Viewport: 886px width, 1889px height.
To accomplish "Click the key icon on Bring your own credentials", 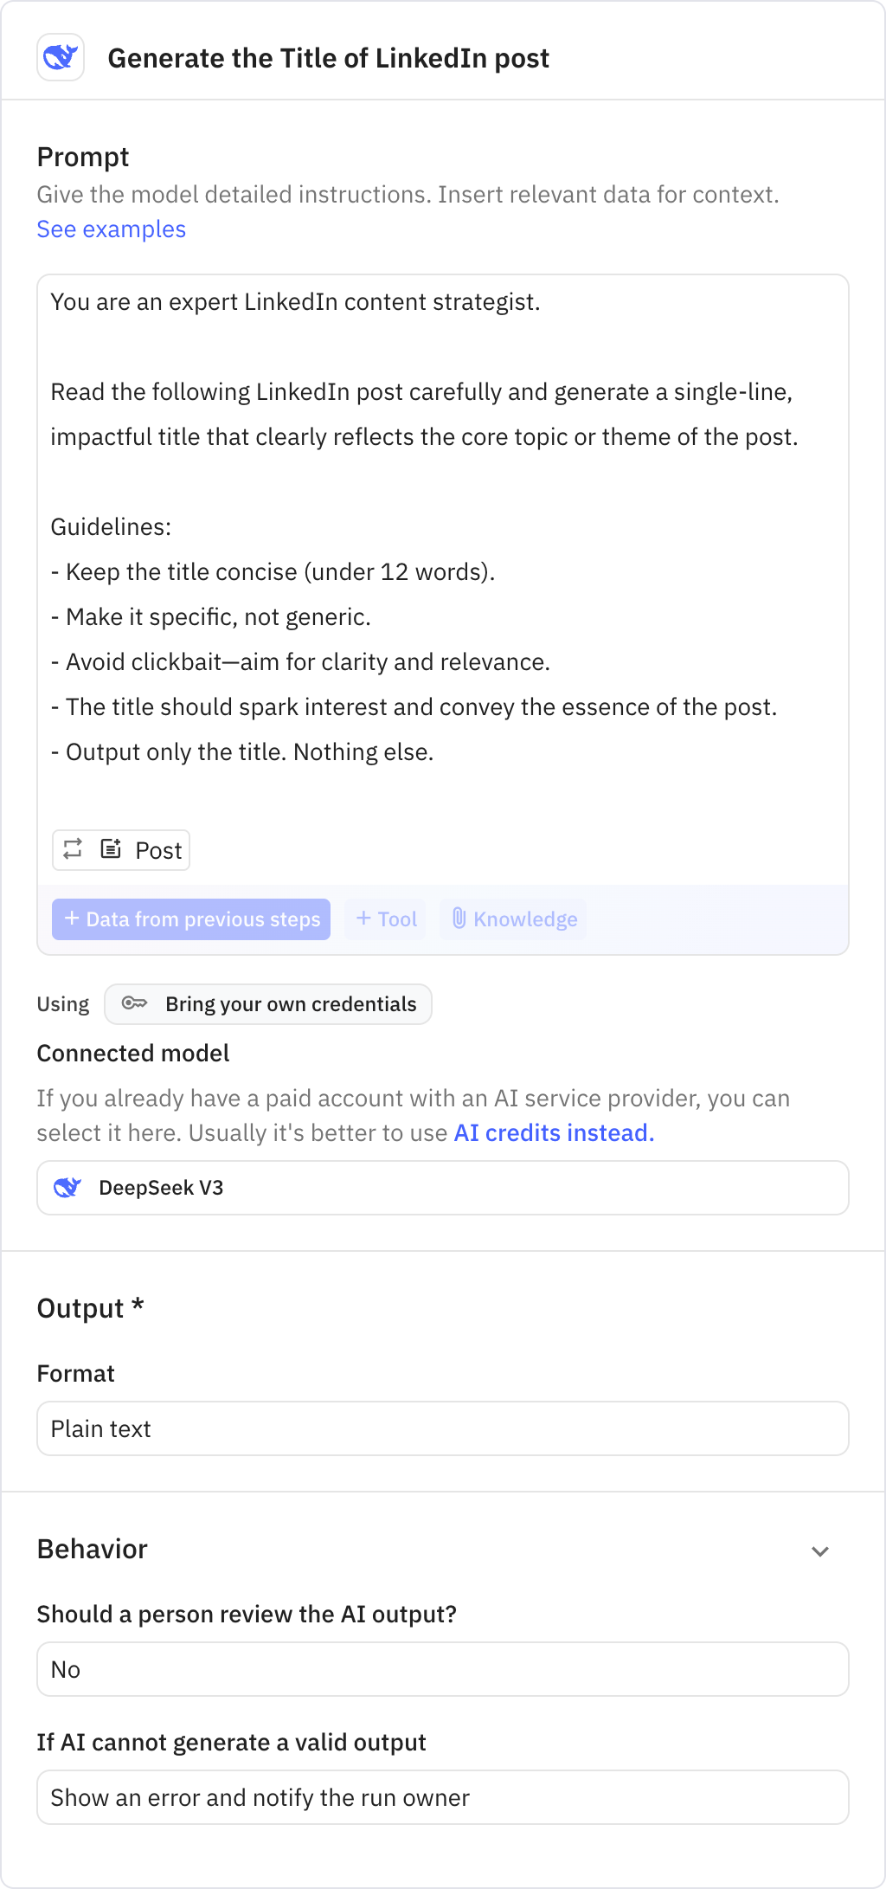I will [137, 1003].
